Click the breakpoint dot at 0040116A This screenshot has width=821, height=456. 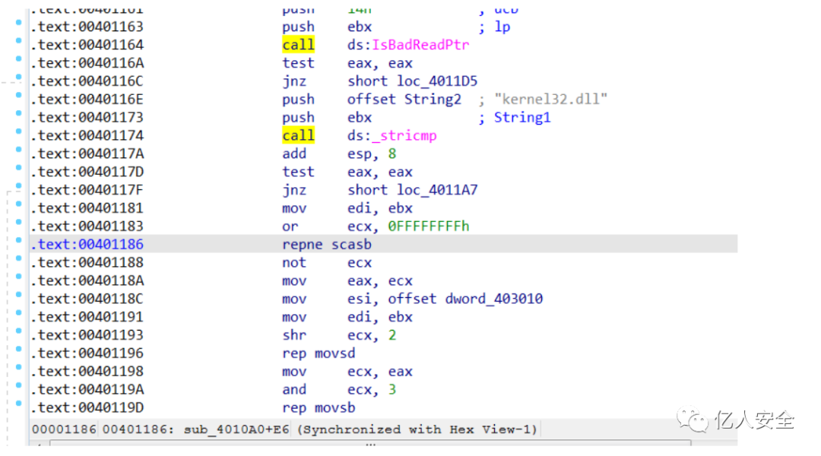(x=19, y=59)
